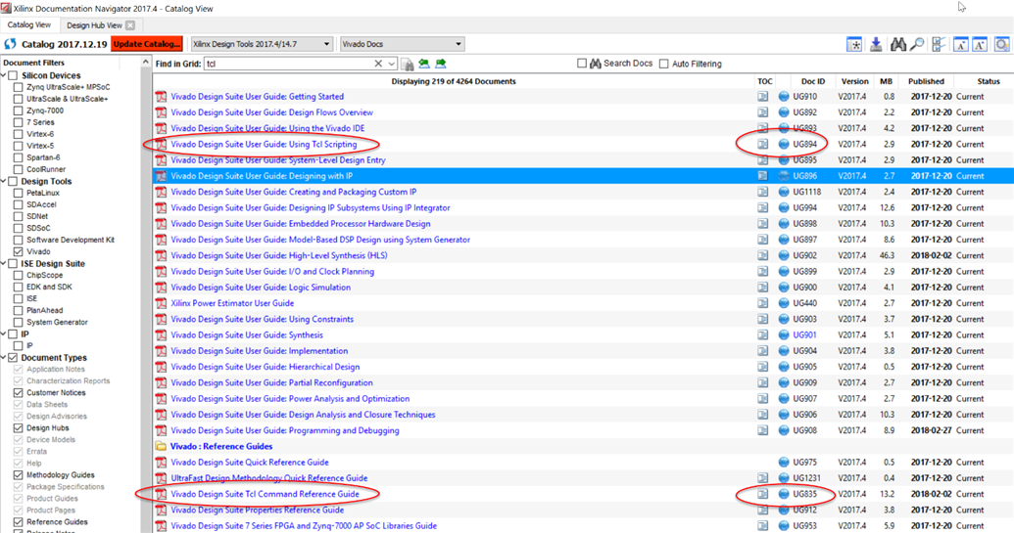The width and height of the screenshot is (1014, 533).
Task: Click the web globe icon for UG975
Action: coord(784,462)
